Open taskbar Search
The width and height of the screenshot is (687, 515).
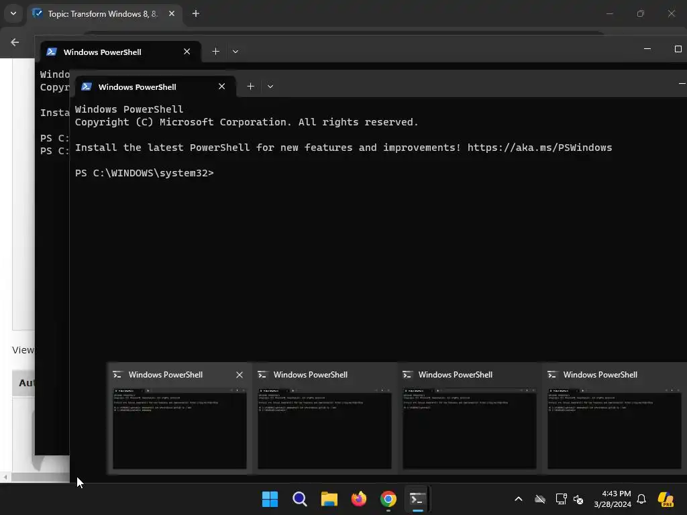(x=300, y=499)
